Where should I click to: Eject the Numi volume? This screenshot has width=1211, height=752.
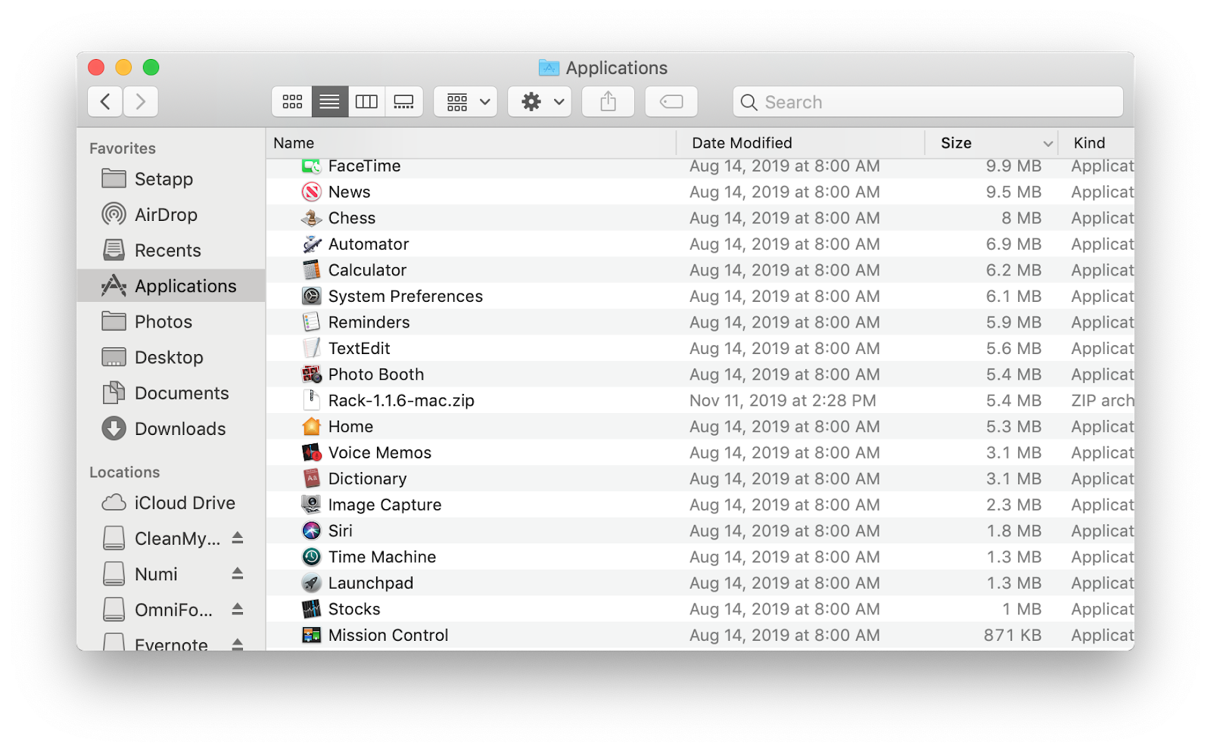pos(238,573)
